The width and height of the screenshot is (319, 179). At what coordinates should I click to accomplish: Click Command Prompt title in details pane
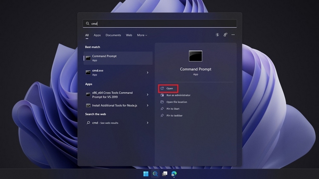[x=195, y=69]
